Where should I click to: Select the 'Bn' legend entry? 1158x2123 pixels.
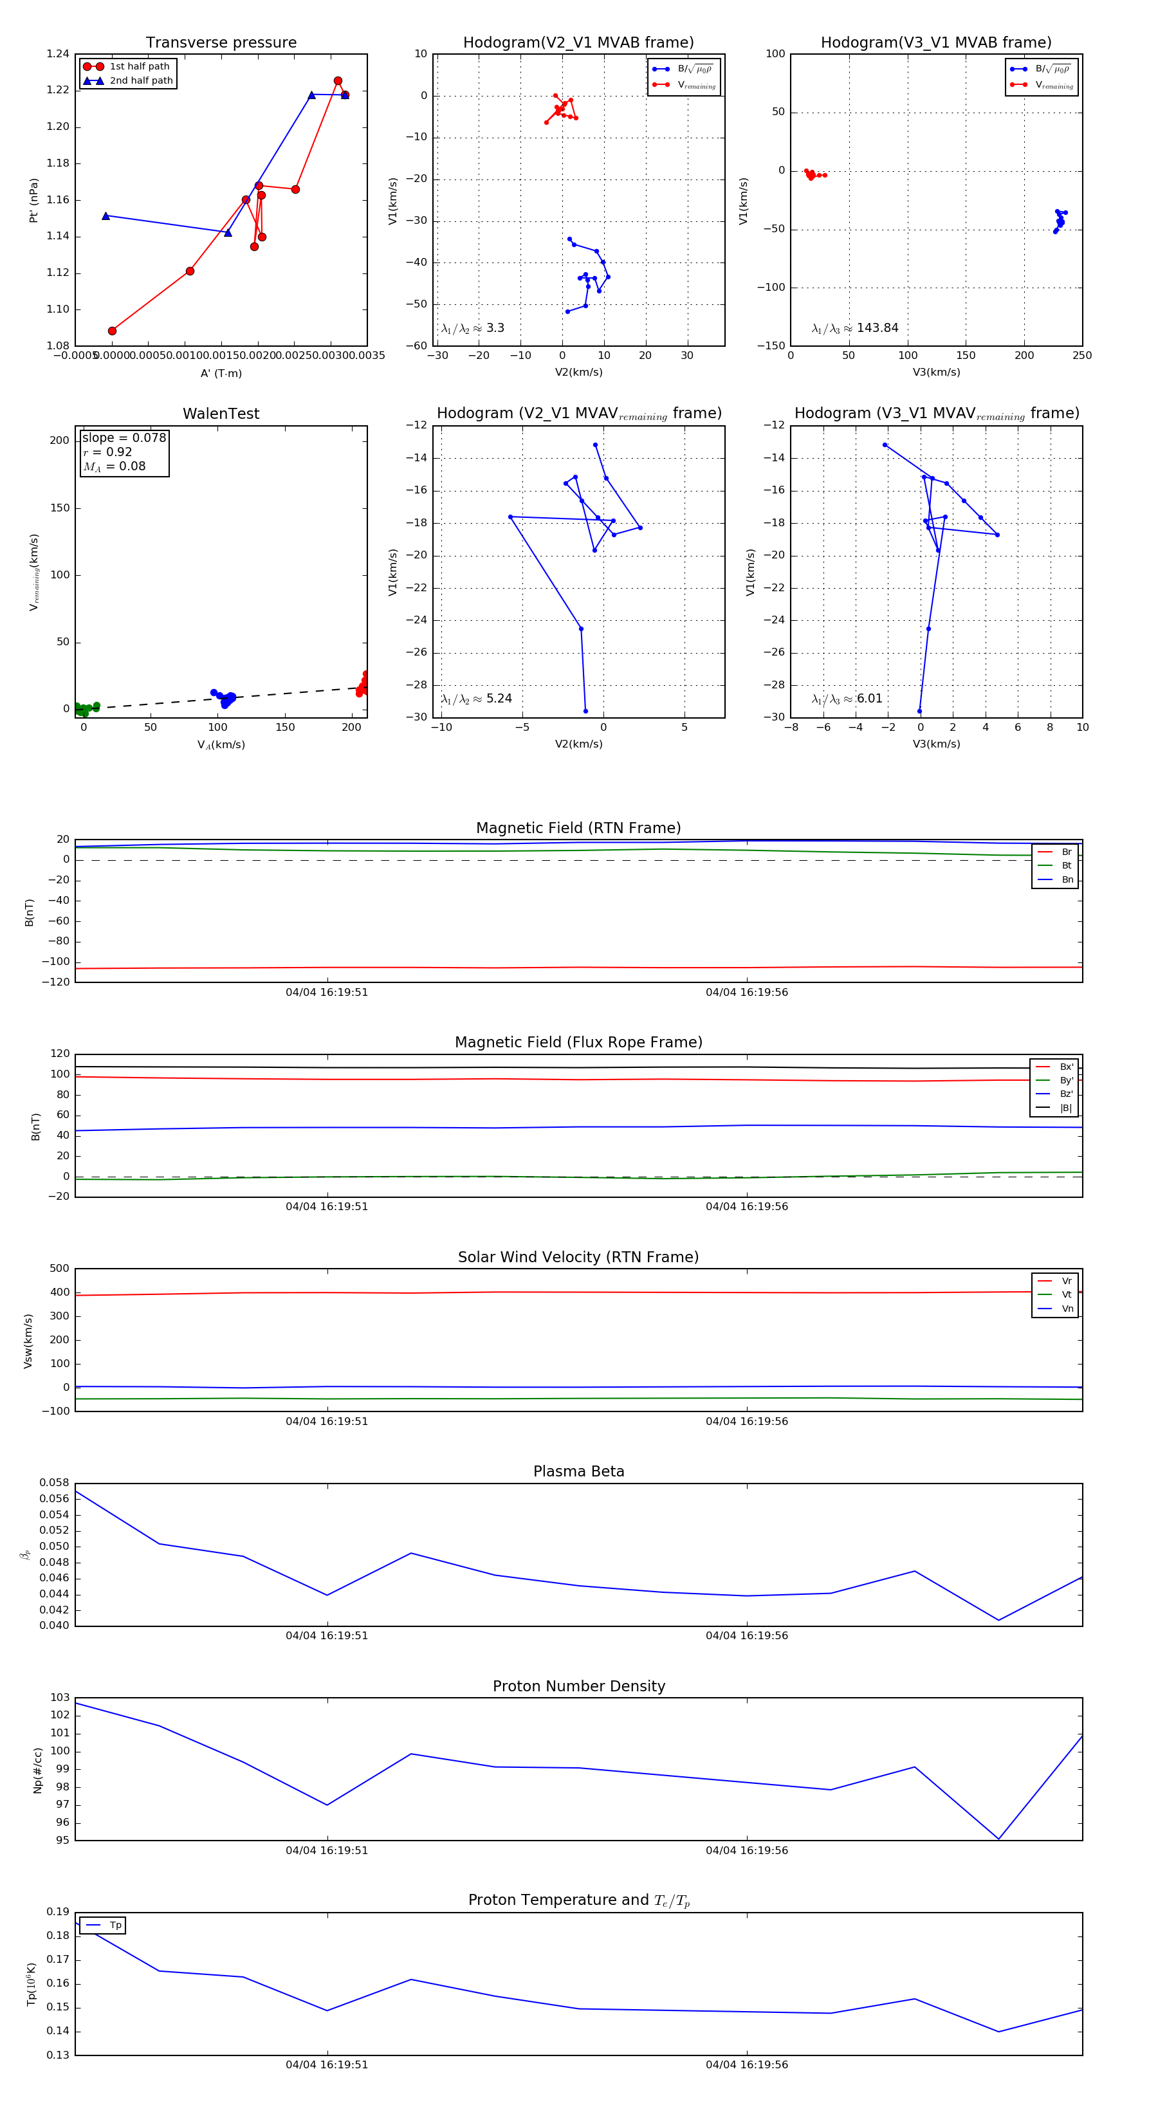(1055, 879)
